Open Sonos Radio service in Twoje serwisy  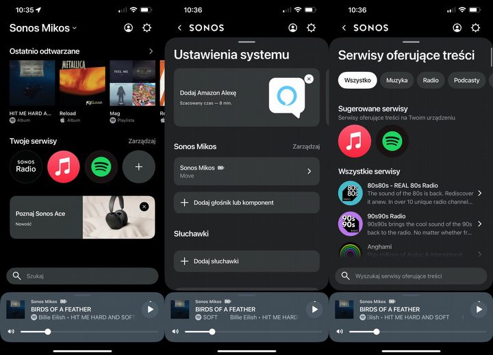click(x=26, y=166)
